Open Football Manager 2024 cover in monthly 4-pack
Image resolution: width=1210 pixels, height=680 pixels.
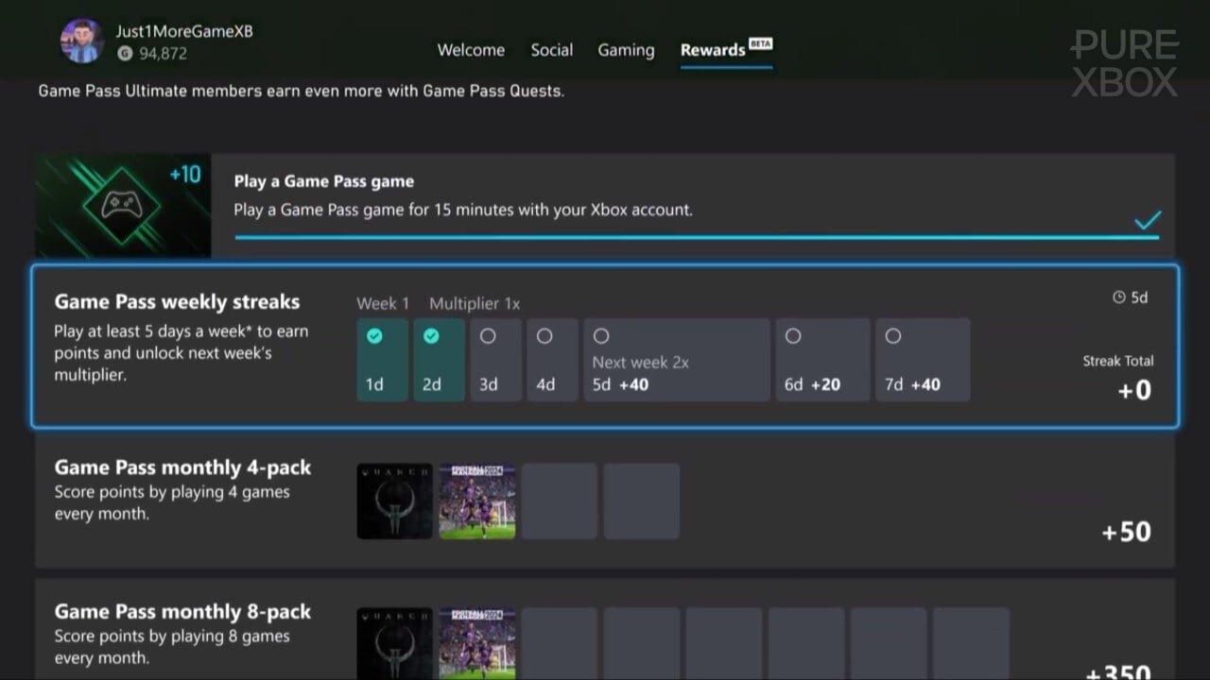pos(477,501)
